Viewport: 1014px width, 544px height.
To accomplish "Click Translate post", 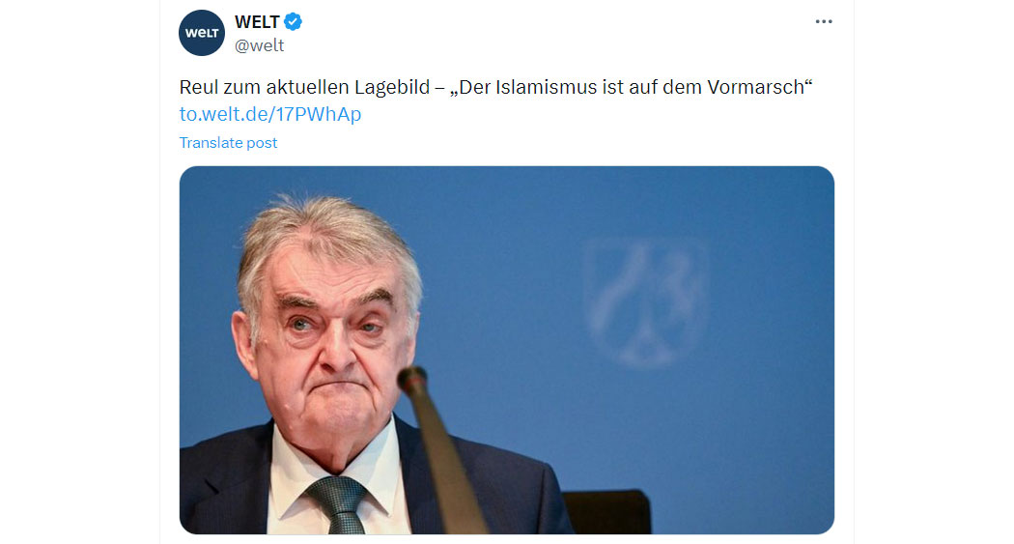I will [x=228, y=142].
